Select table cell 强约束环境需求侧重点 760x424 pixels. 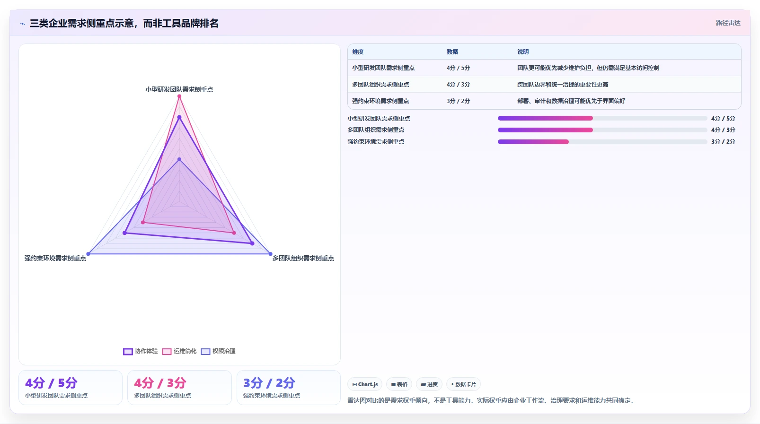pos(380,101)
